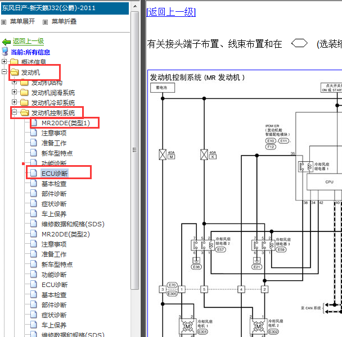Viewport: 342px width, 337px height.
Task: Click the 当前:所有信息 label
Action: pos(30,52)
